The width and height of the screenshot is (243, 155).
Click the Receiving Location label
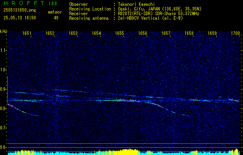point(90,9)
